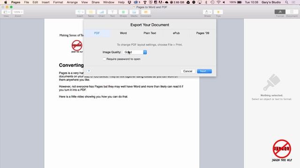Image resolution: width=300 pixels, height=168 pixels.
Task: Open the Share toolbar button
Action: pyautogui.click(x=207, y=12)
